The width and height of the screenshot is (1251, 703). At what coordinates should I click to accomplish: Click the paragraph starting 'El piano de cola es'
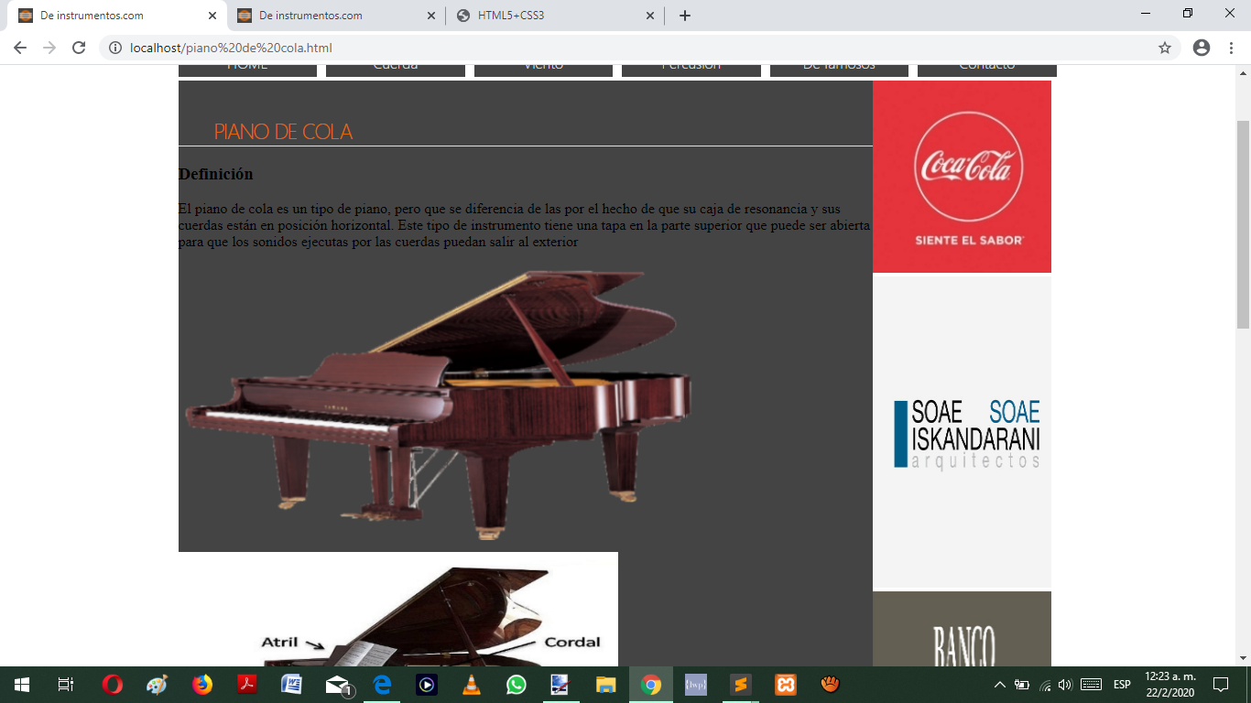pyautogui.click(x=525, y=225)
